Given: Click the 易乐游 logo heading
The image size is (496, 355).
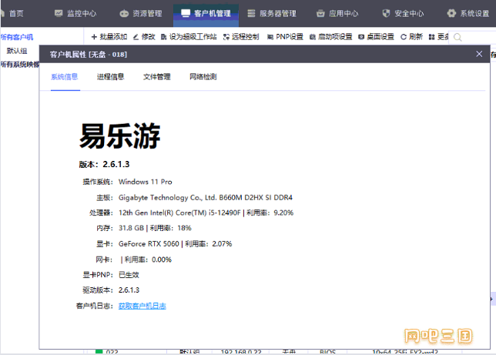Looking at the screenshot, I should point(119,136).
